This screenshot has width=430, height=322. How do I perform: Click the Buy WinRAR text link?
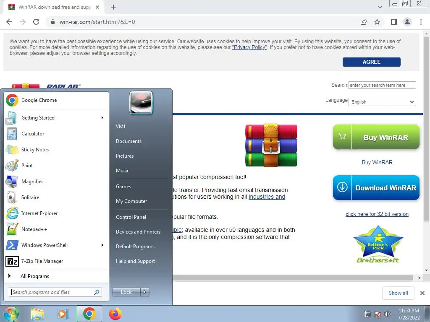click(x=377, y=162)
